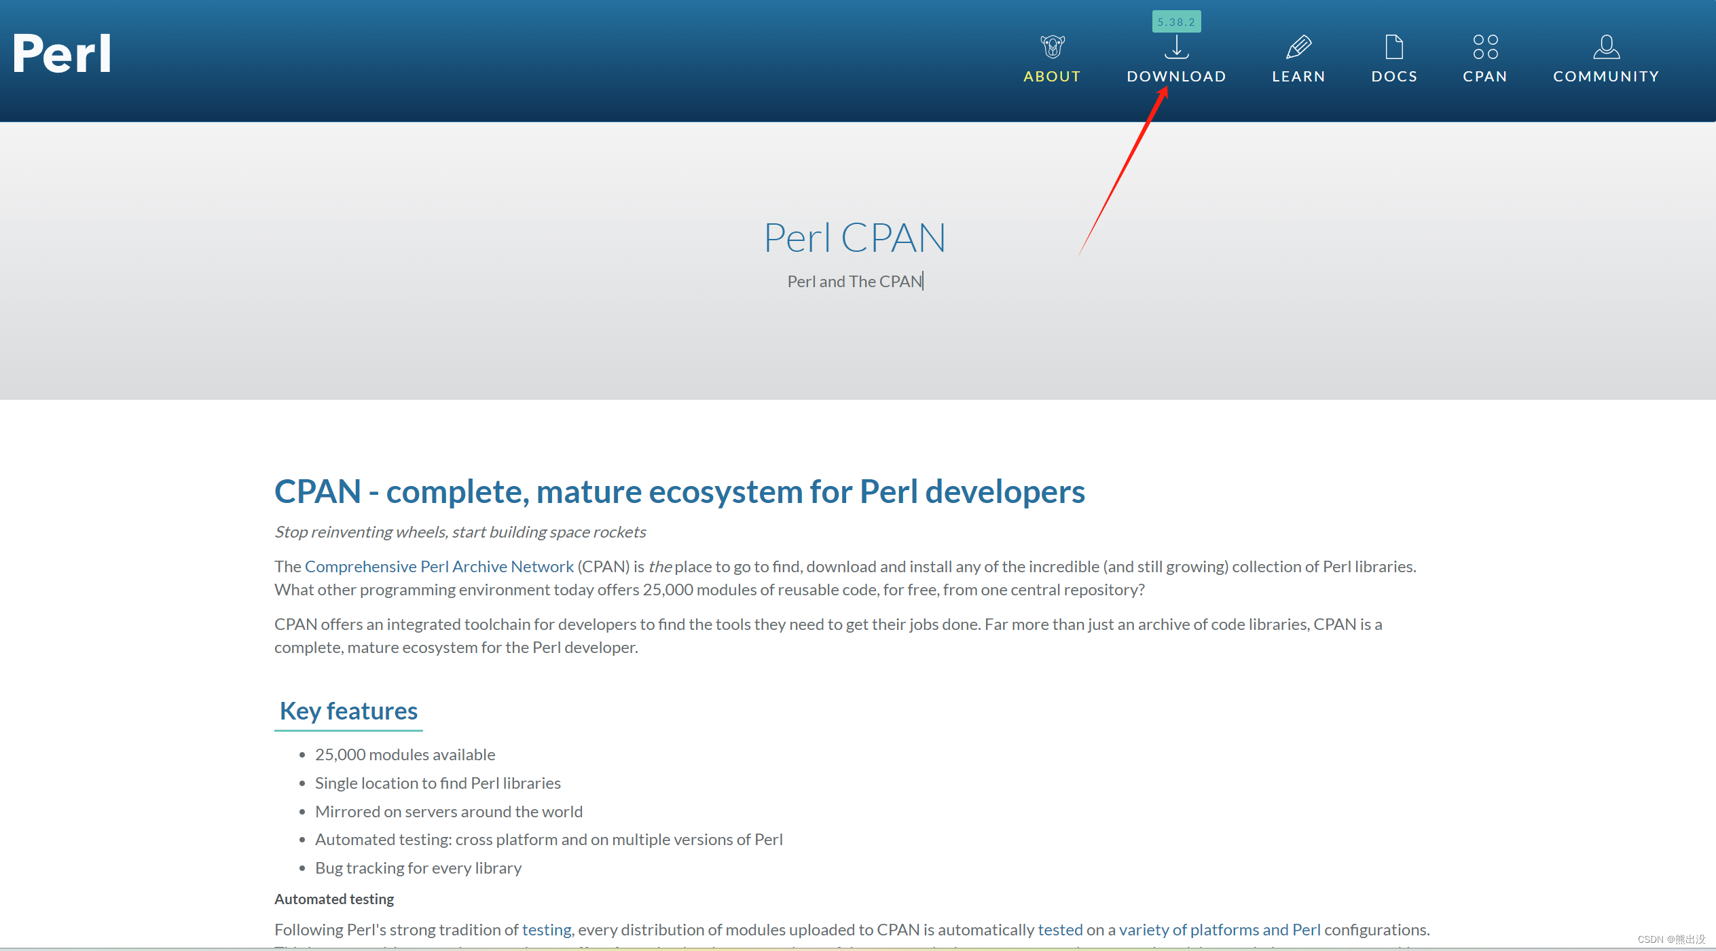Click the pencil icon above Learn
This screenshot has width=1716, height=951.
pyautogui.click(x=1298, y=47)
